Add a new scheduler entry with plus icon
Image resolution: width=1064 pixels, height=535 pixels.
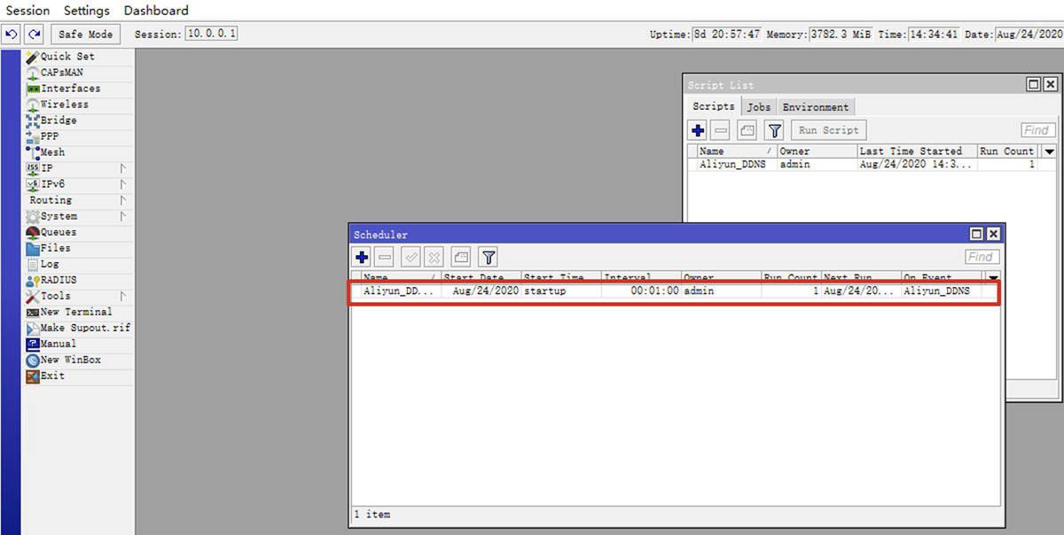362,258
